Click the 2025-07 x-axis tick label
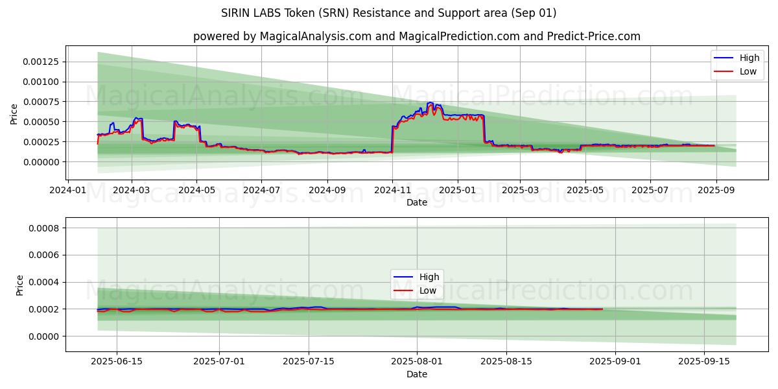Viewport: 778px width, 389px height. click(x=650, y=189)
